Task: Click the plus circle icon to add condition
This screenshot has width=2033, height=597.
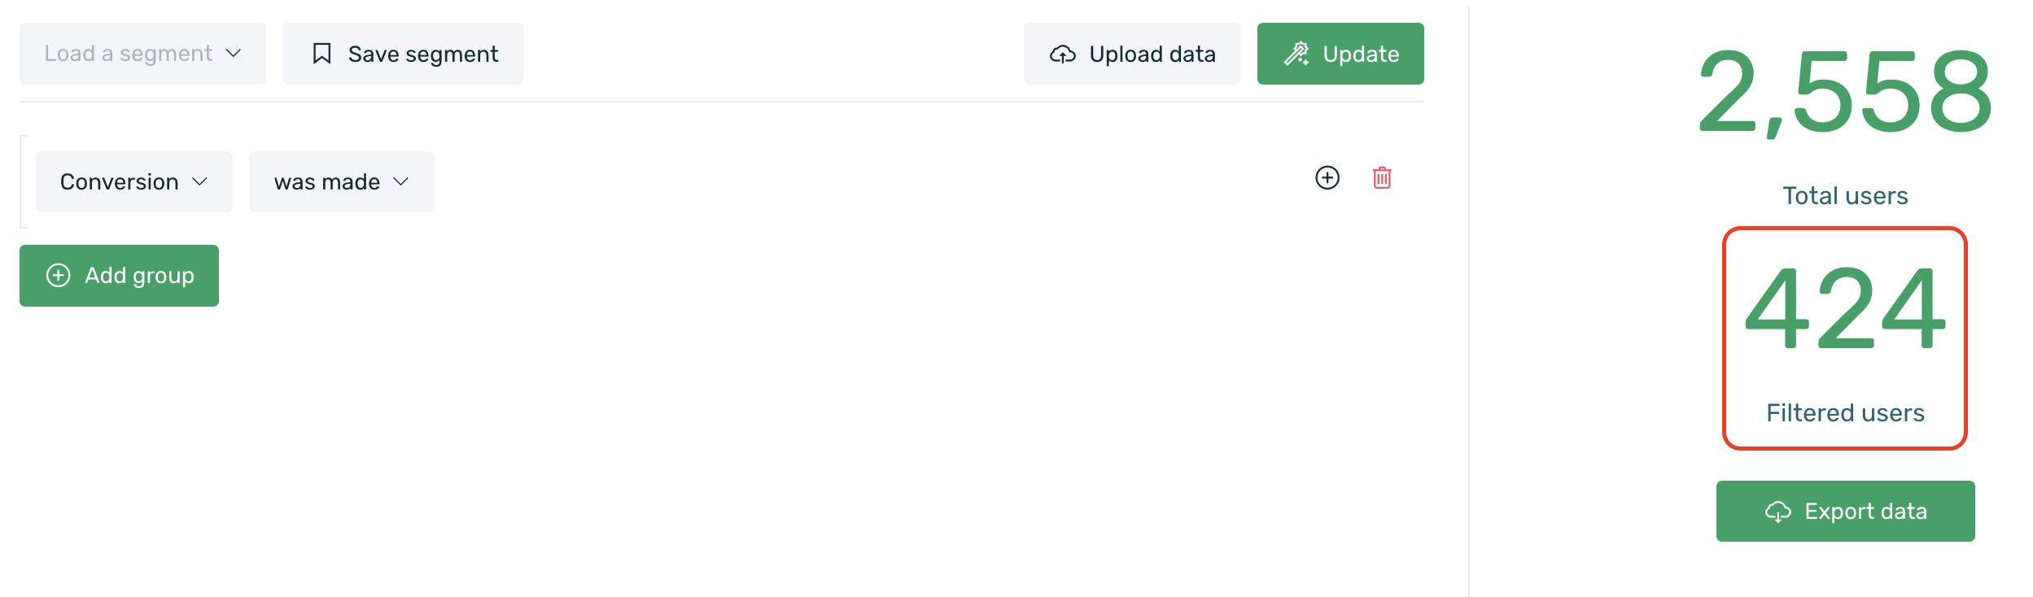Action: click(1327, 178)
